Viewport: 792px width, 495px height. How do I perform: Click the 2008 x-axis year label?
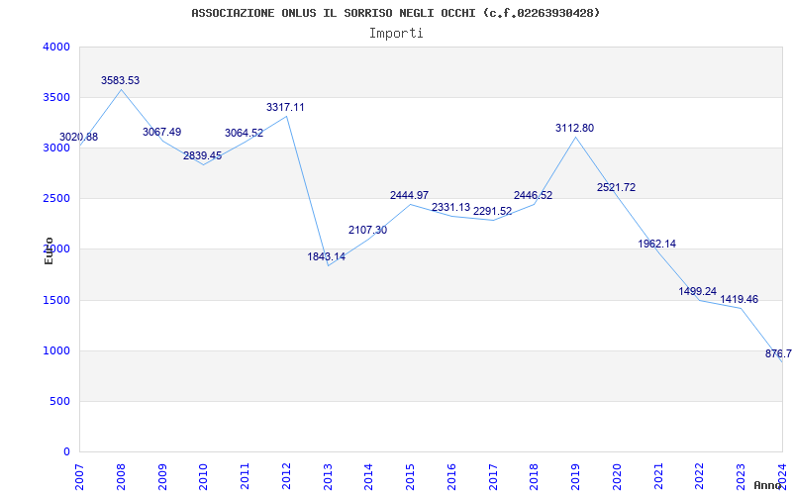point(121,476)
